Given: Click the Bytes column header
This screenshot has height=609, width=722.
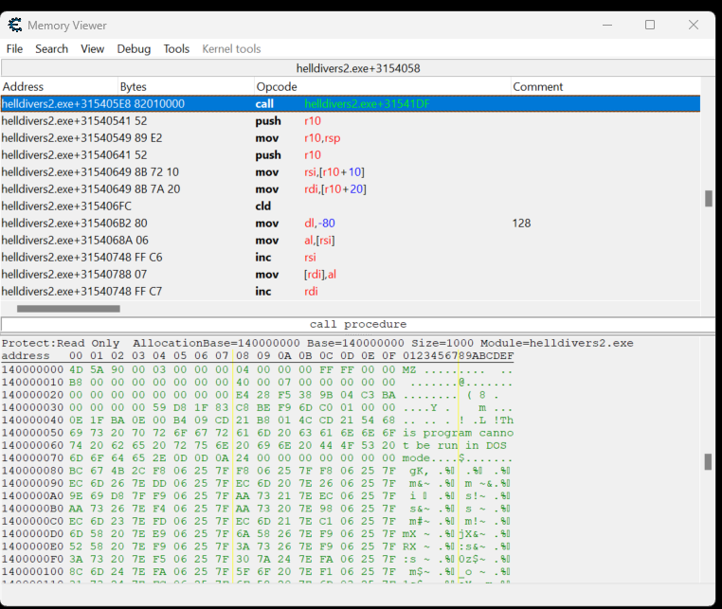Looking at the screenshot, I should [x=186, y=86].
